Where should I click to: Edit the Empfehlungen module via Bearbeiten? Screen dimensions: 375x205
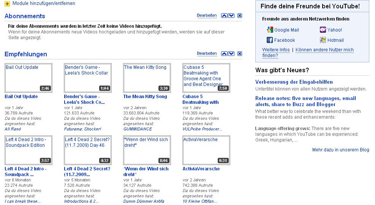click(207, 53)
